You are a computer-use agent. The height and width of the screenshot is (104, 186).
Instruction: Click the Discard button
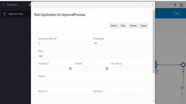(133, 26)
